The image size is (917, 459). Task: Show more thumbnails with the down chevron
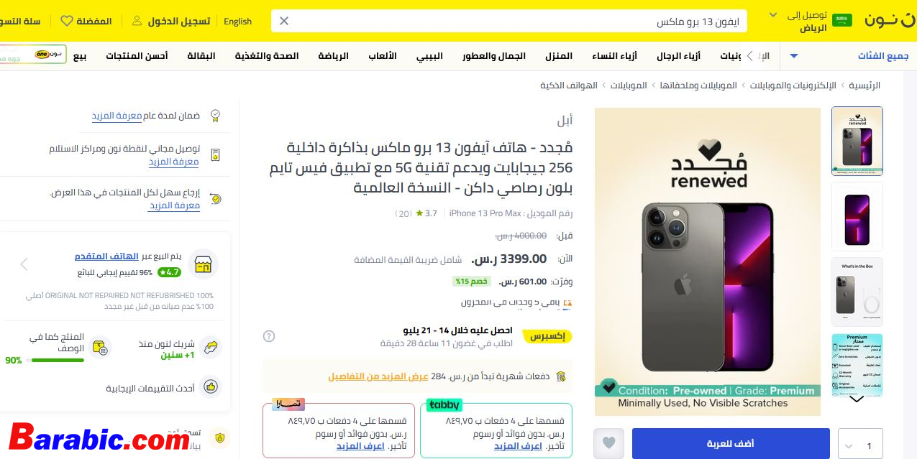click(x=856, y=399)
